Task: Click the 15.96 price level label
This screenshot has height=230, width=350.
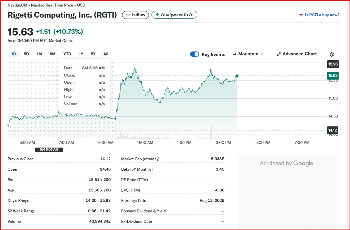Action: (333, 64)
